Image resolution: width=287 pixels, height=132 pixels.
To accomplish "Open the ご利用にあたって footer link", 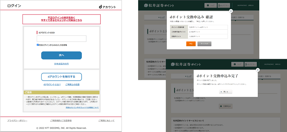I will point(106,121).
